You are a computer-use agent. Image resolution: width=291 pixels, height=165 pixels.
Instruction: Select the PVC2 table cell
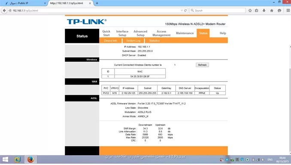pos(106,93)
